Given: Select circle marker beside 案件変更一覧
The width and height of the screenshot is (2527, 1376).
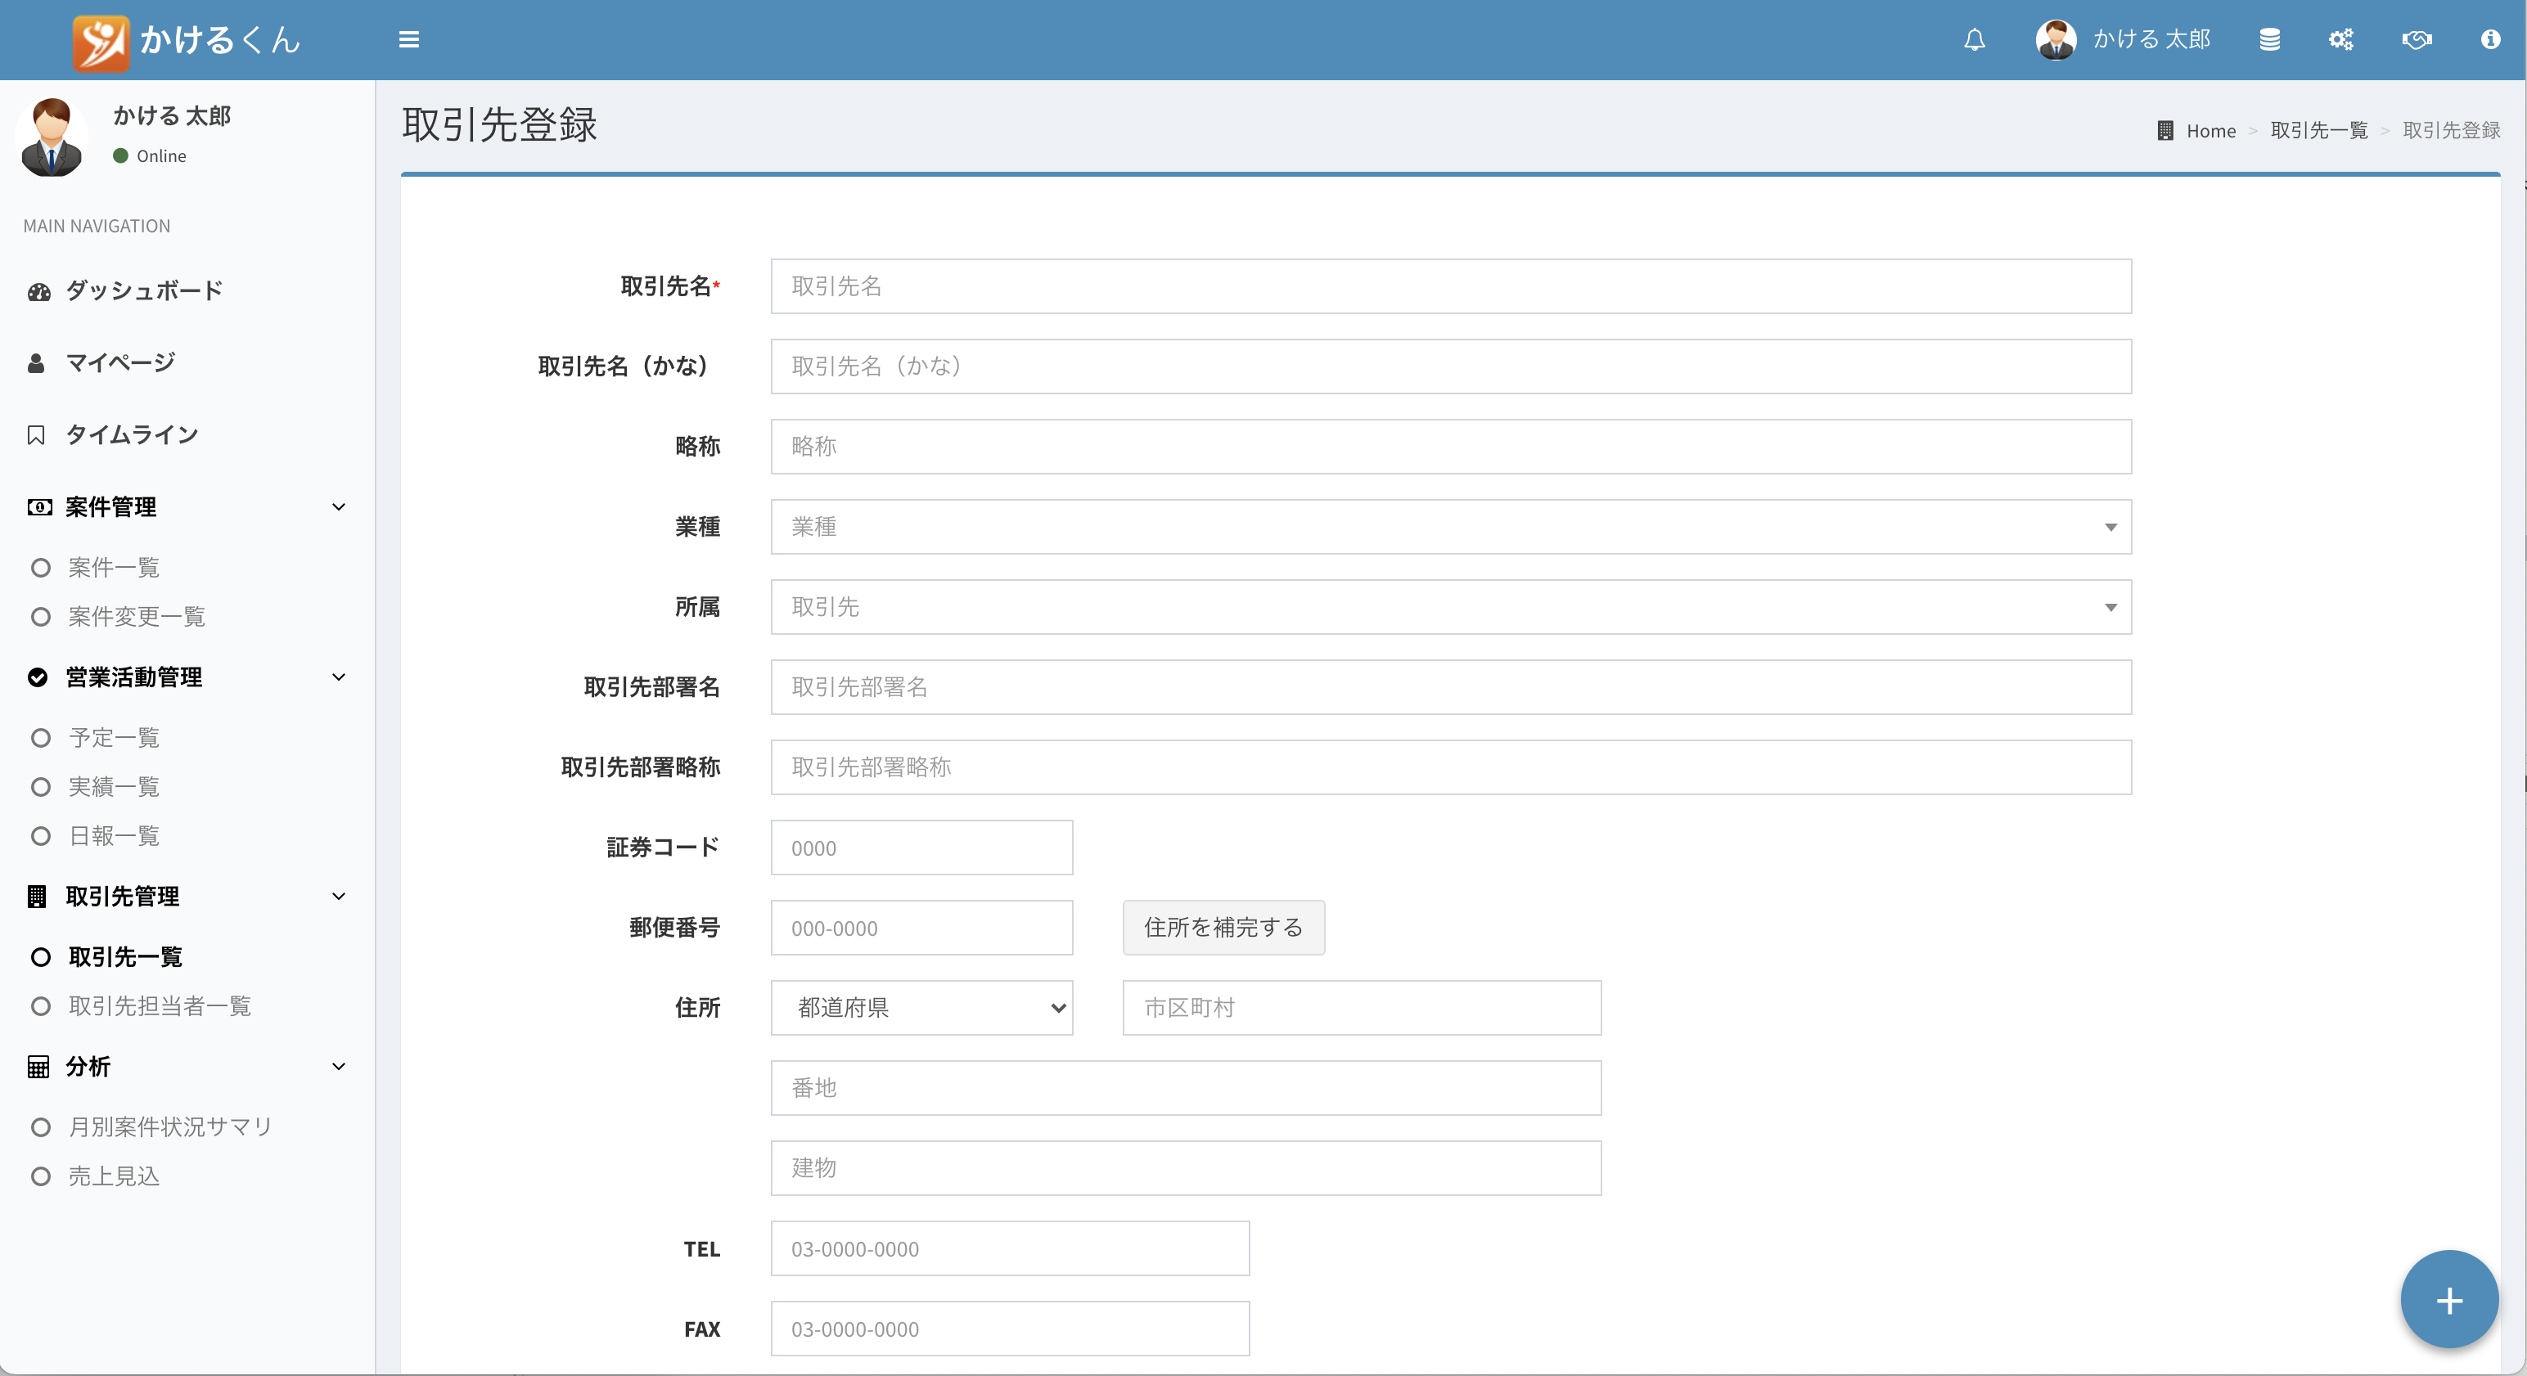Looking at the screenshot, I should tap(41, 617).
